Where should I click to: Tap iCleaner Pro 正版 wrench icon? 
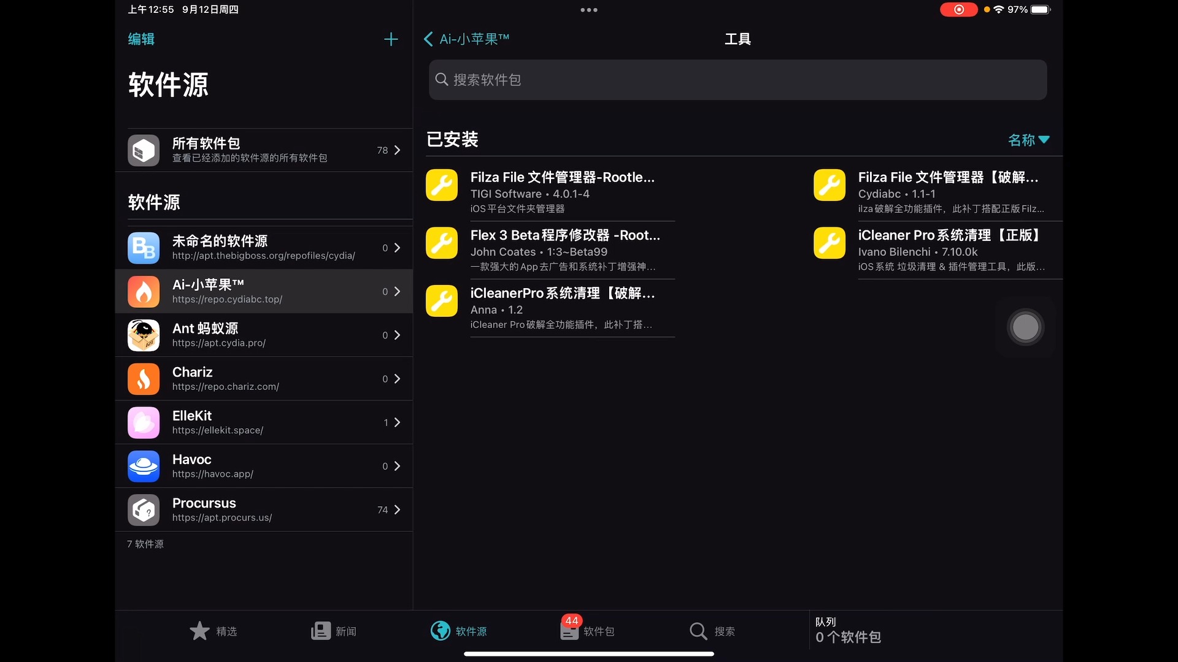point(830,243)
